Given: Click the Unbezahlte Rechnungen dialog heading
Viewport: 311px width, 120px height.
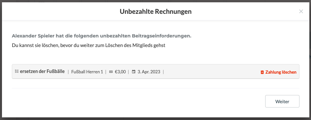Looking at the screenshot, I should 155,12.
